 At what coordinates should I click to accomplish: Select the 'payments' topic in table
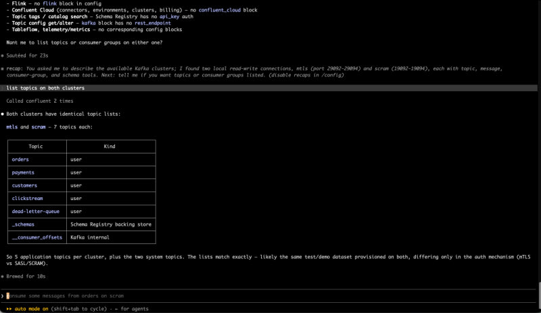tap(23, 172)
